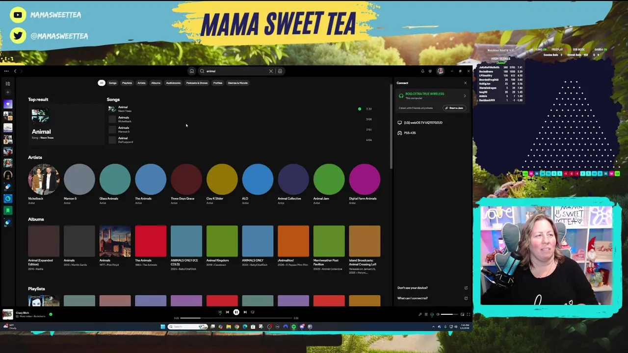Toggle saved check next to Crazy Bitch

[x=51, y=314]
